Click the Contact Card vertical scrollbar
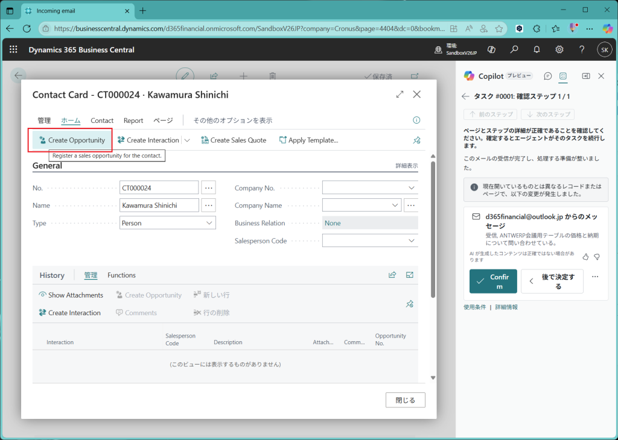The width and height of the screenshot is (618, 440). point(433,230)
